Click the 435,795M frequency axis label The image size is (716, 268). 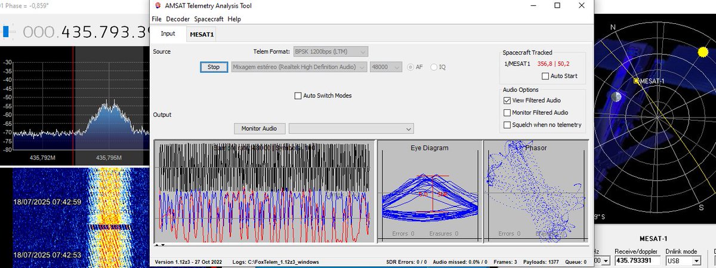[109, 158]
